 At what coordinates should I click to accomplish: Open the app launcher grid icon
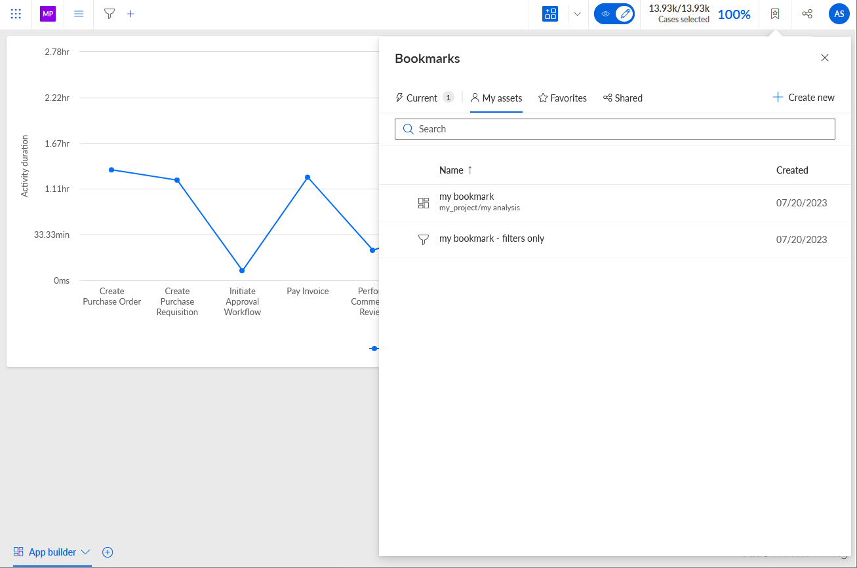pyautogui.click(x=16, y=14)
